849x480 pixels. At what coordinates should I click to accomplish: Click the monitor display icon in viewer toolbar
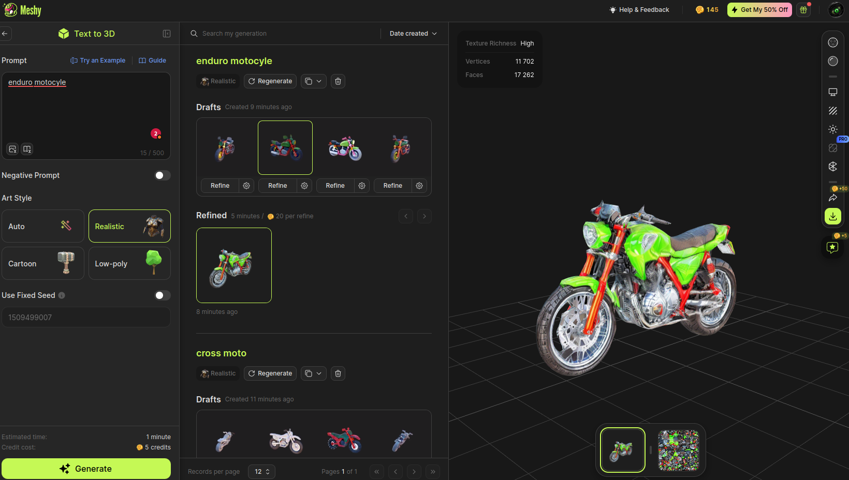[x=833, y=92]
